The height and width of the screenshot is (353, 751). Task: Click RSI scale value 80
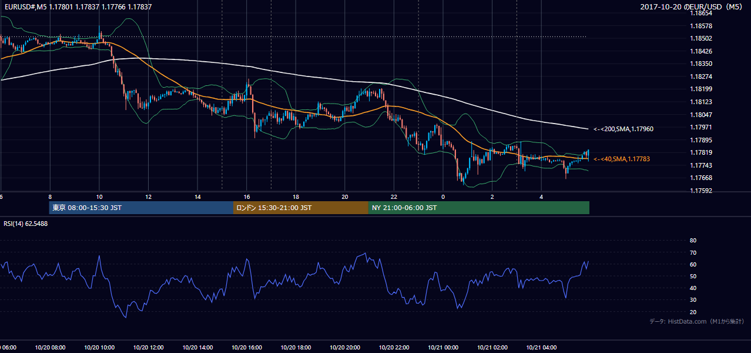tap(693, 241)
